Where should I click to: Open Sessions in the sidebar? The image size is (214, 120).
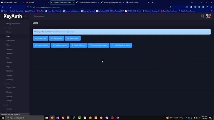pos(9,49)
